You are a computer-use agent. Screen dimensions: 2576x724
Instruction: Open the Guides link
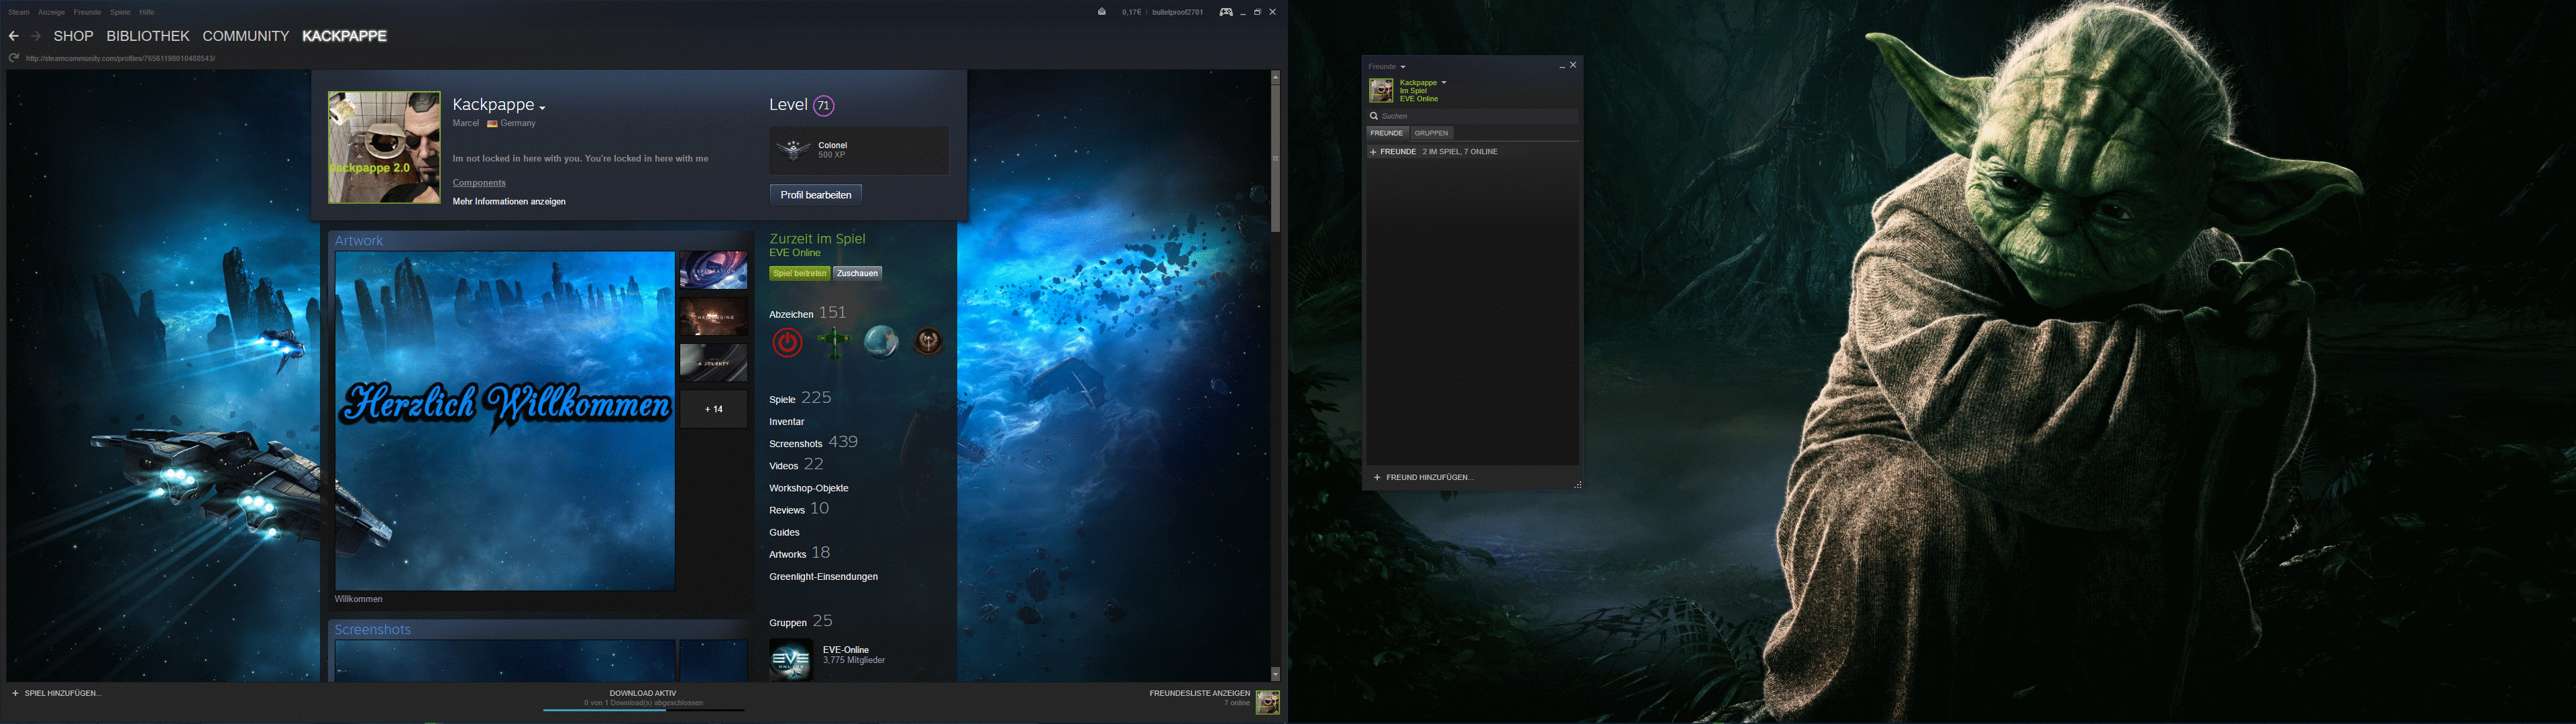(x=784, y=532)
